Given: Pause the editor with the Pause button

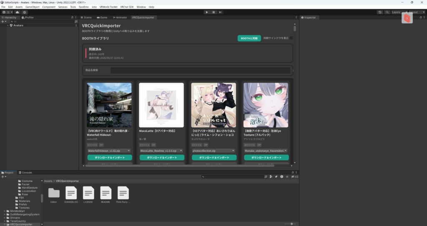Looking at the screenshot, I should (213, 12).
